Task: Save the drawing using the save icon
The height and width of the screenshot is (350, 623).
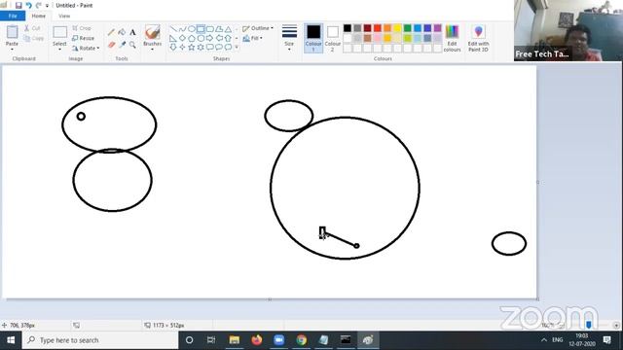Action: (x=18, y=6)
